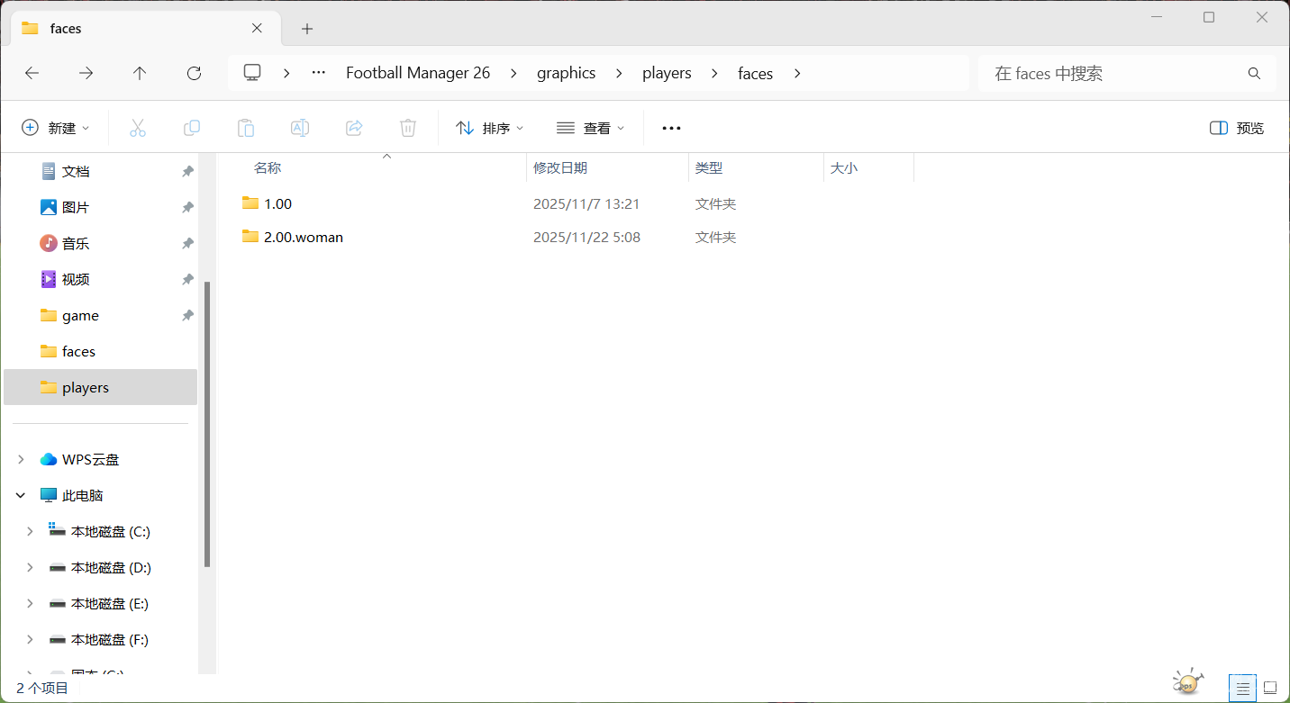Open the See more (...) toolbar icon
This screenshot has width=1290, height=703.
coord(670,127)
